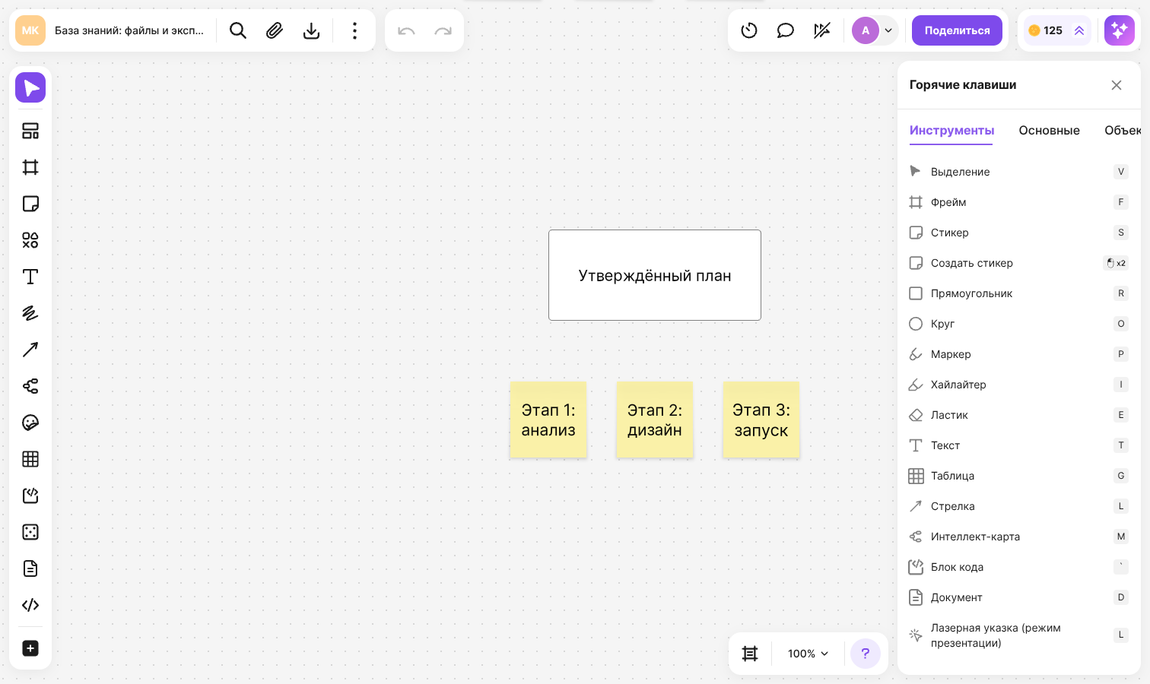Click the Лазерная указка shortcut row
Screen dimensions: 1150x684
[1019, 635]
